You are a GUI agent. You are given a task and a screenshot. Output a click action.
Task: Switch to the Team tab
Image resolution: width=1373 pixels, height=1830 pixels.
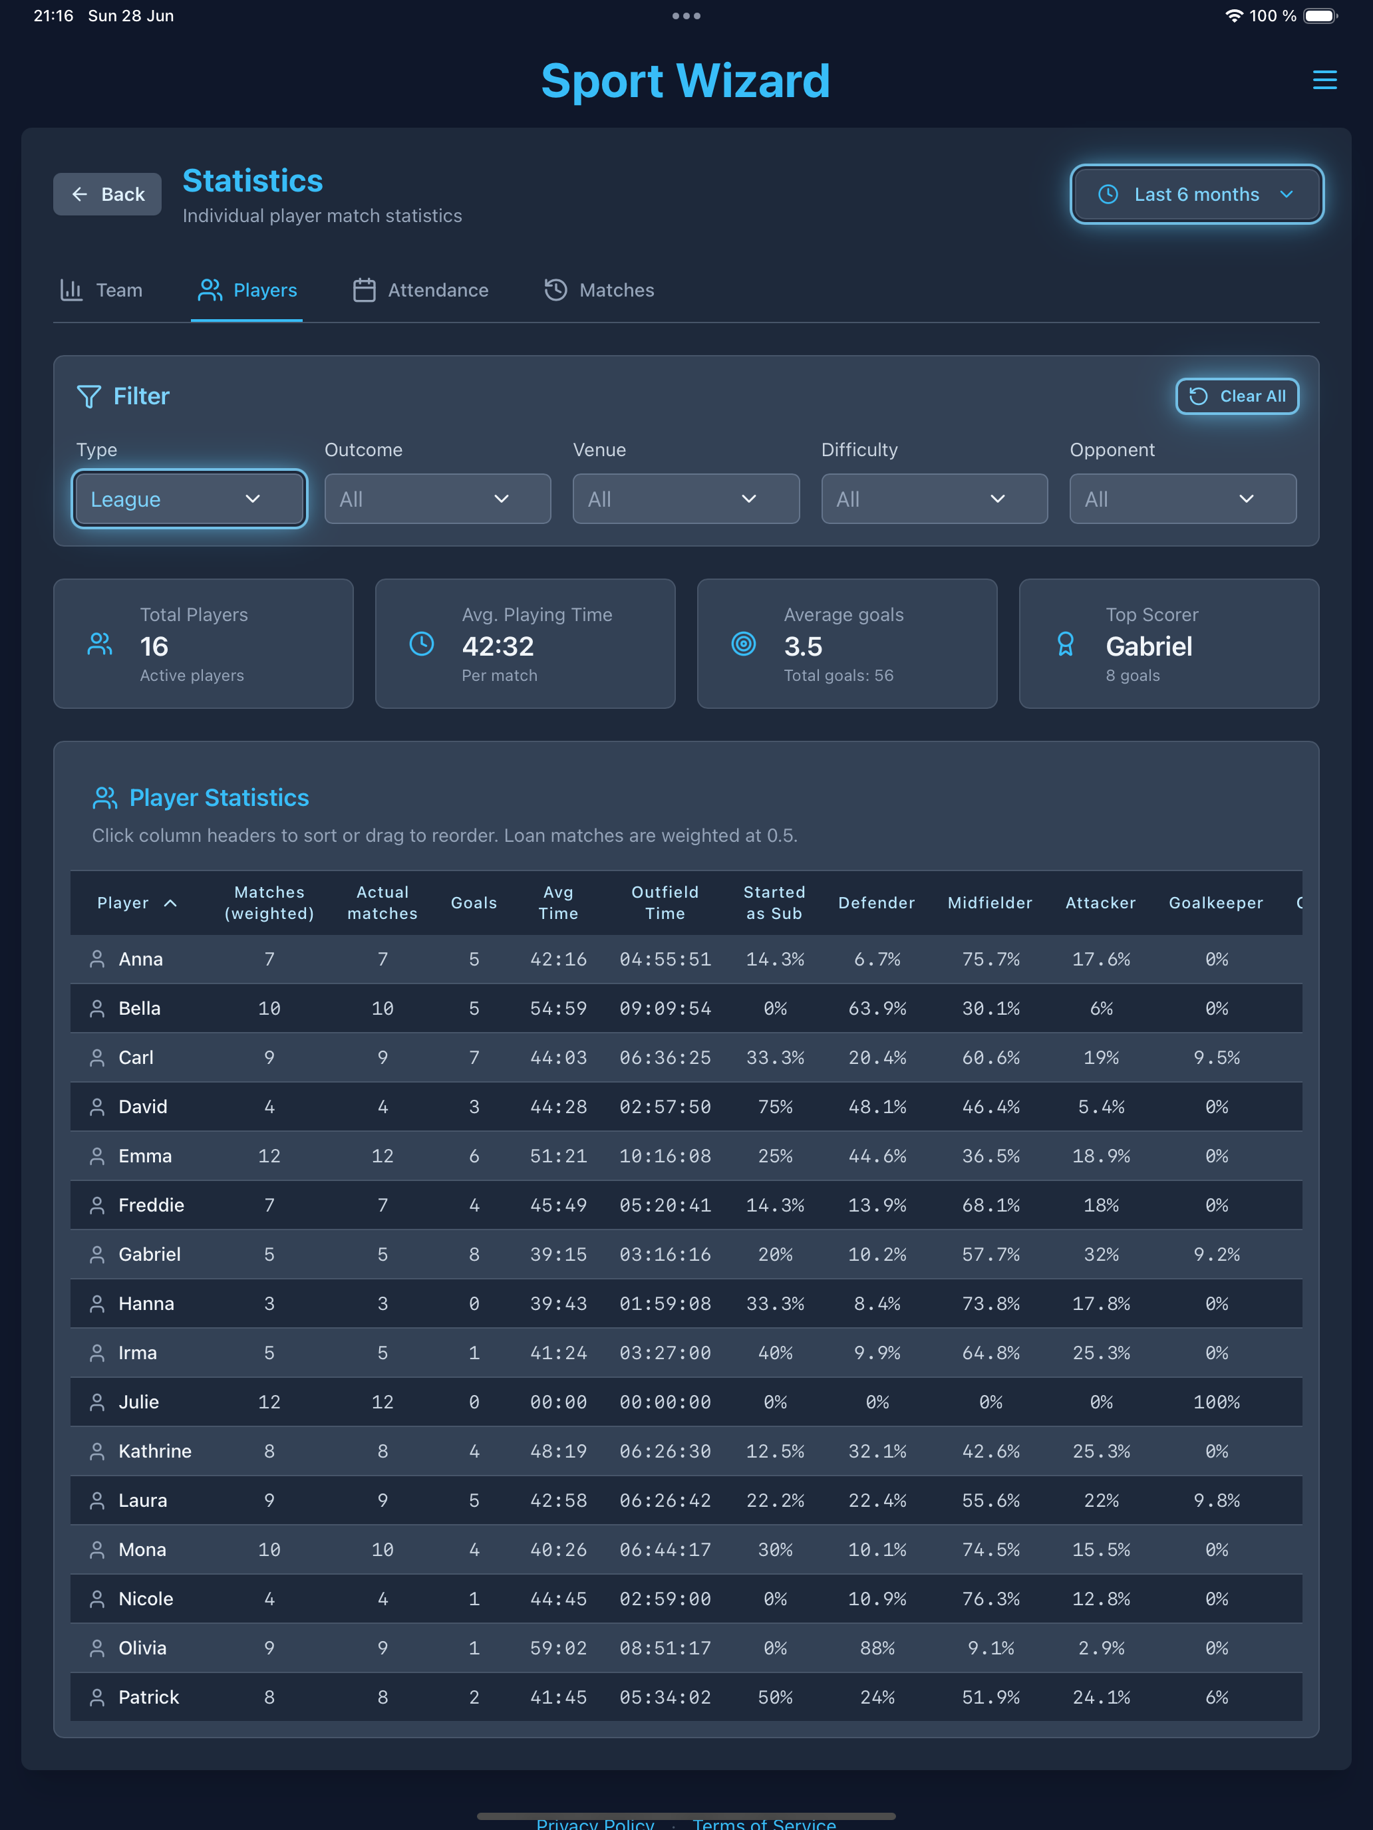(x=101, y=291)
